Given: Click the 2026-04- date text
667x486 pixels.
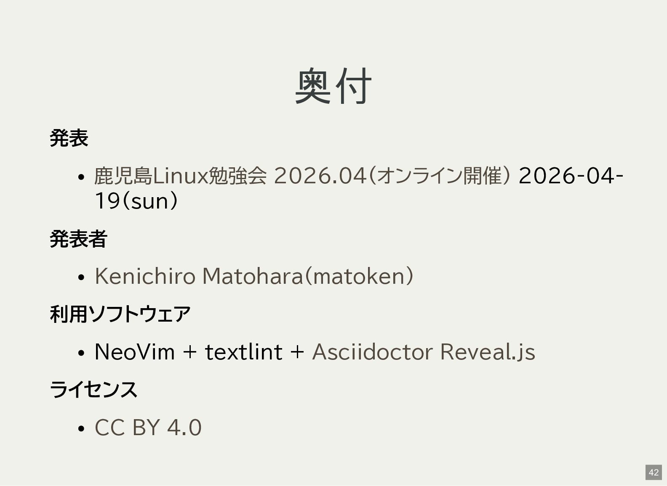Looking at the screenshot, I should (571, 176).
